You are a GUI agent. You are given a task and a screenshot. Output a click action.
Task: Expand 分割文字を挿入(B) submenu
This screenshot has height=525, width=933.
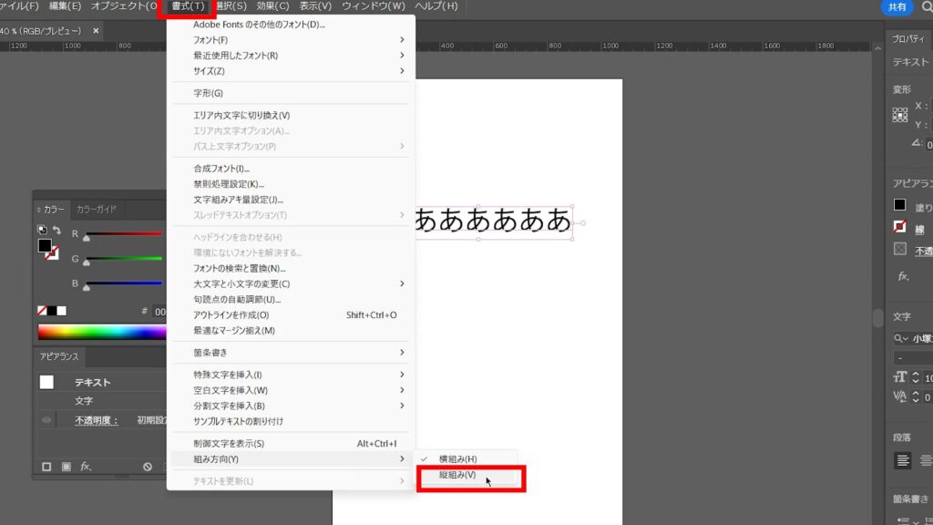(292, 406)
